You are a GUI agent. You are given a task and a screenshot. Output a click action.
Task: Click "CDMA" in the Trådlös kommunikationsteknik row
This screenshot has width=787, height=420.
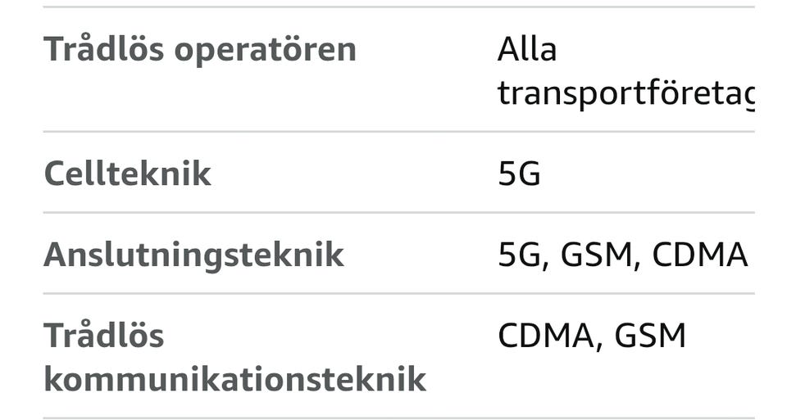(x=546, y=336)
